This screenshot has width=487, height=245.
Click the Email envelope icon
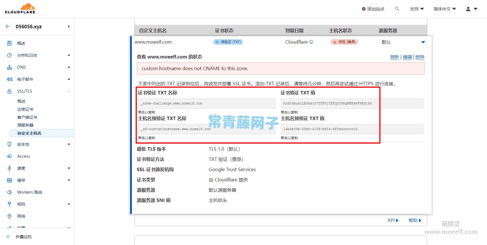click(x=9, y=79)
